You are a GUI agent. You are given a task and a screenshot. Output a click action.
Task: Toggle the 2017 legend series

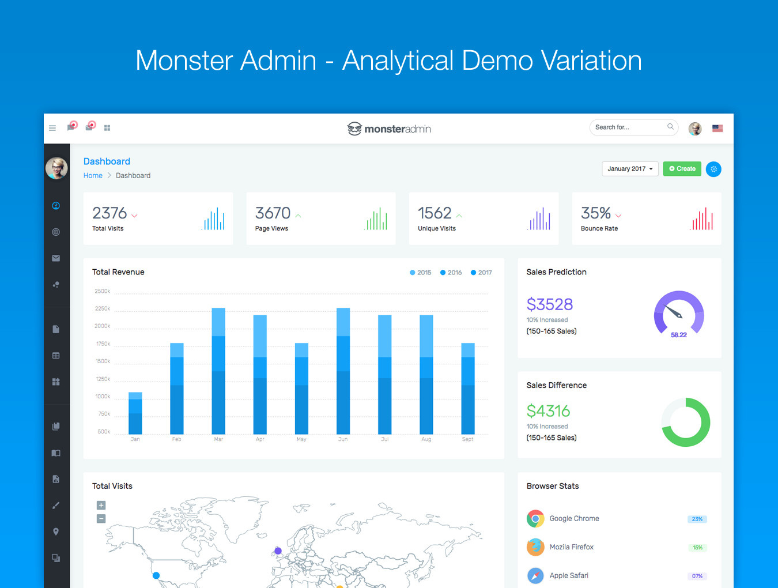click(481, 273)
